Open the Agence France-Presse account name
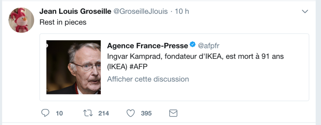The width and height of the screenshot is (321, 125). pos(147,46)
